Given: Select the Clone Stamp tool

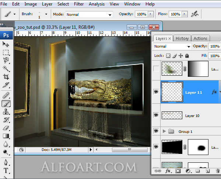Looking at the screenshot, I should 6,111.
